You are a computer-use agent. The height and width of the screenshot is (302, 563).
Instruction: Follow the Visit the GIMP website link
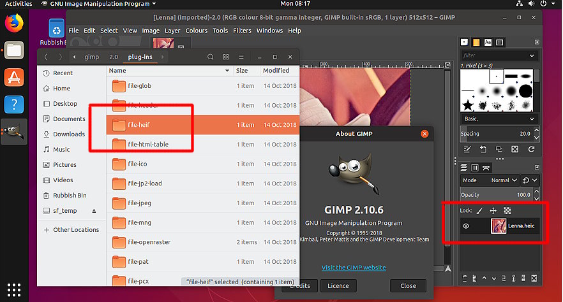(354, 268)
